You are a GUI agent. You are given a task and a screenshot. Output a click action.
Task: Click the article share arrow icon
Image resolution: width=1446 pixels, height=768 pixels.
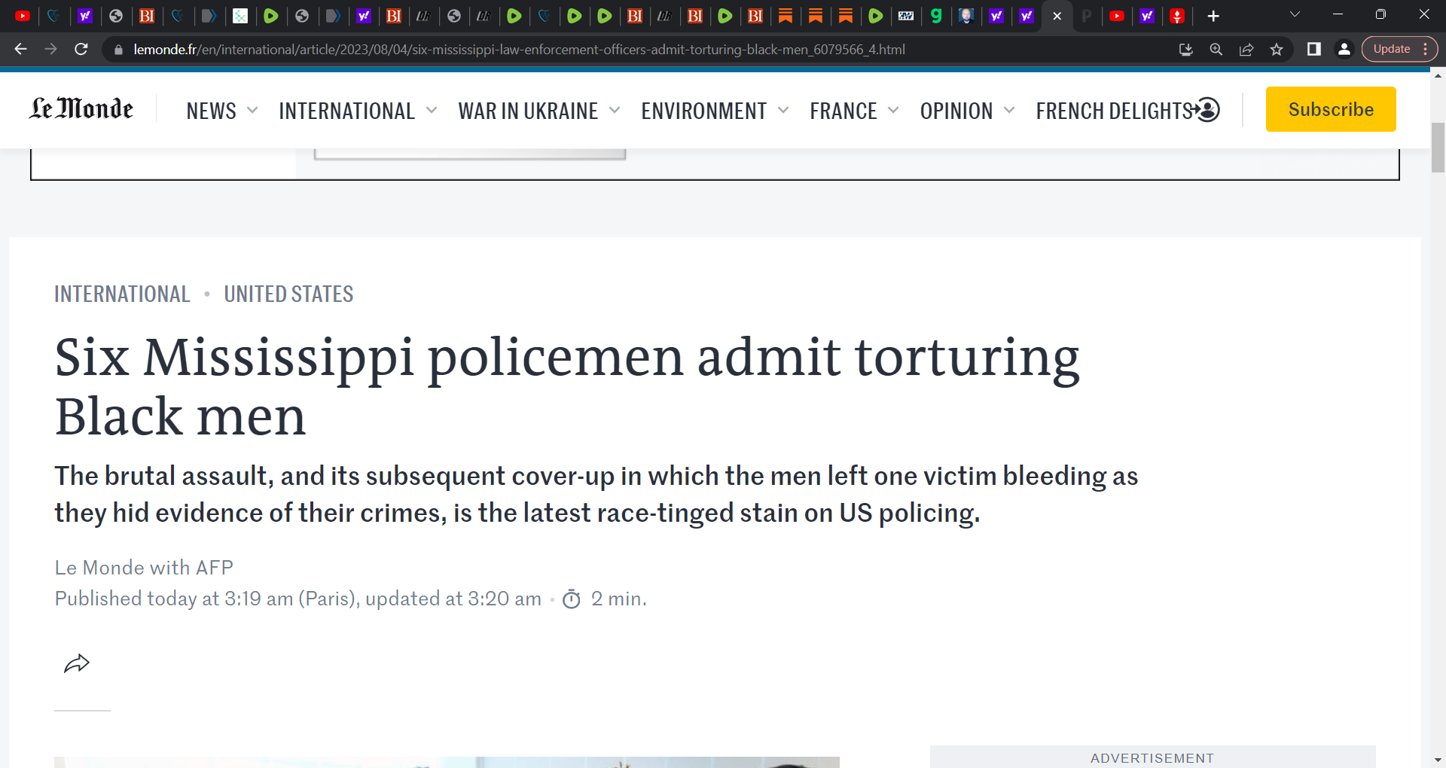pyautogui.click(x=77, y=663)
